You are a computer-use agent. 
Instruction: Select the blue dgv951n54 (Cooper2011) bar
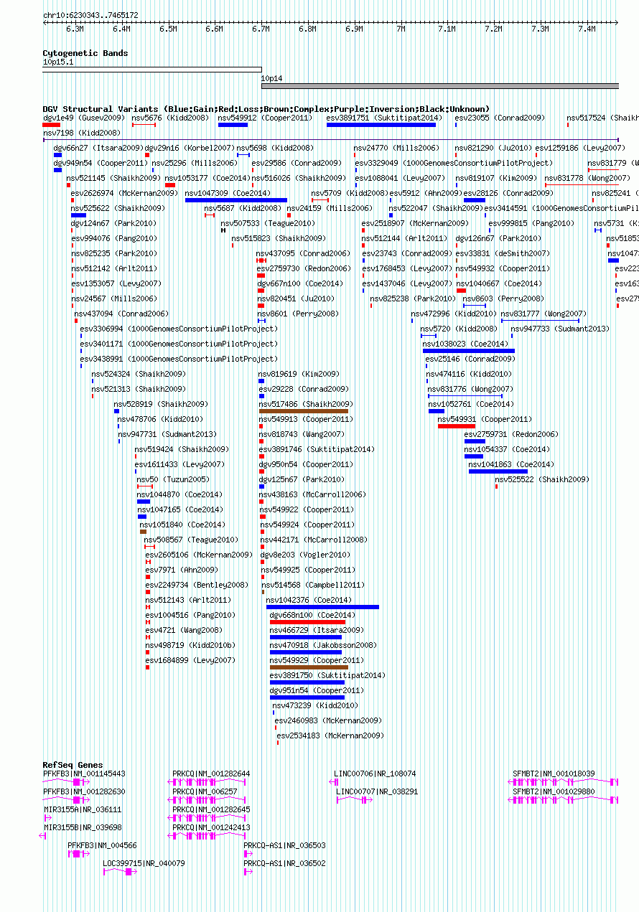tap(307, 697)
